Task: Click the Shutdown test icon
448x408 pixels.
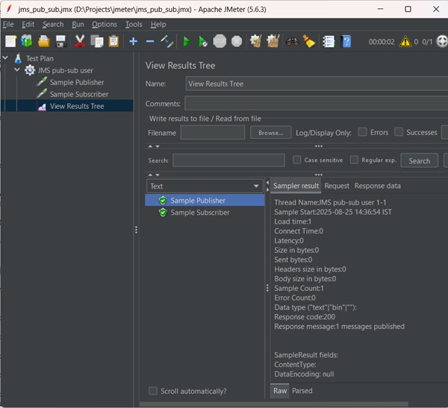Action: 237,42
